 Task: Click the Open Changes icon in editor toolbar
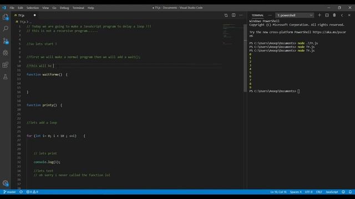tap(226, 15)
